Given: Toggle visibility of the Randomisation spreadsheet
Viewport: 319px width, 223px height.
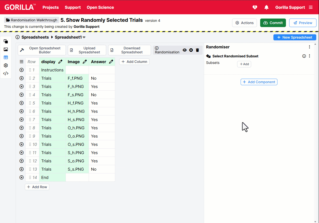Looking at the screenshot, I should [x=185, y=50].
